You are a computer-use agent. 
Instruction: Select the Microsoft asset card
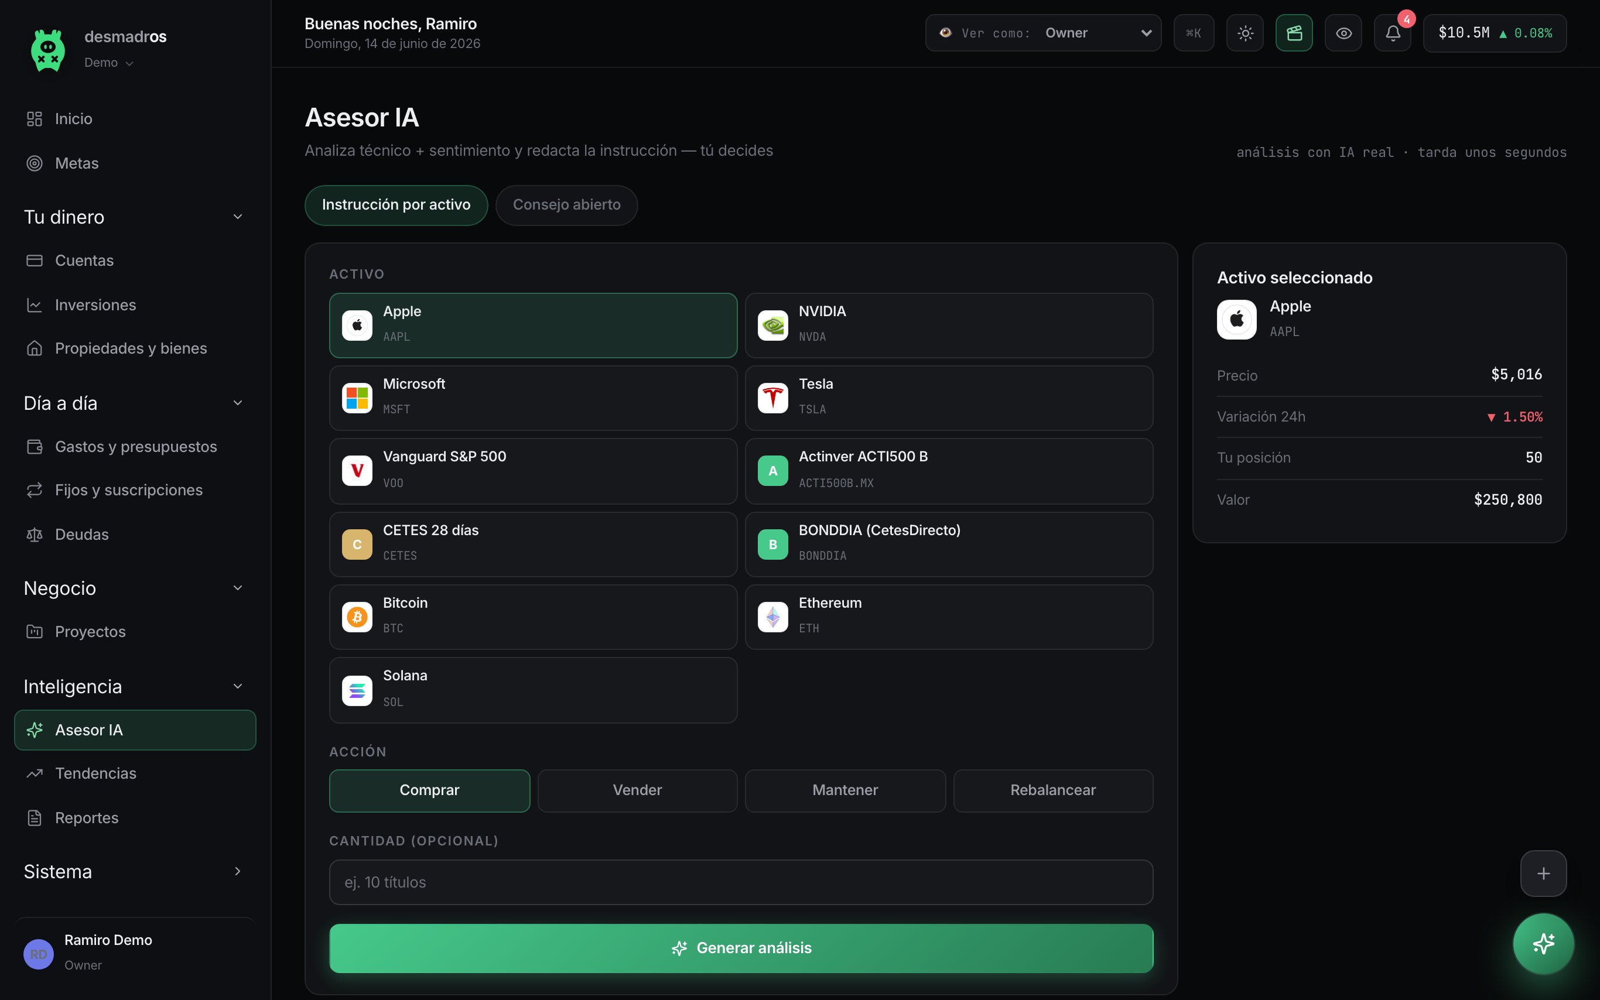533,398
